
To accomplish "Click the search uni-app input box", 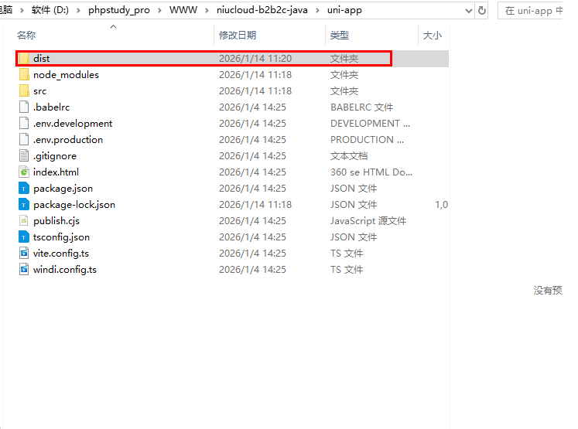I will click(x=538, y=11).
